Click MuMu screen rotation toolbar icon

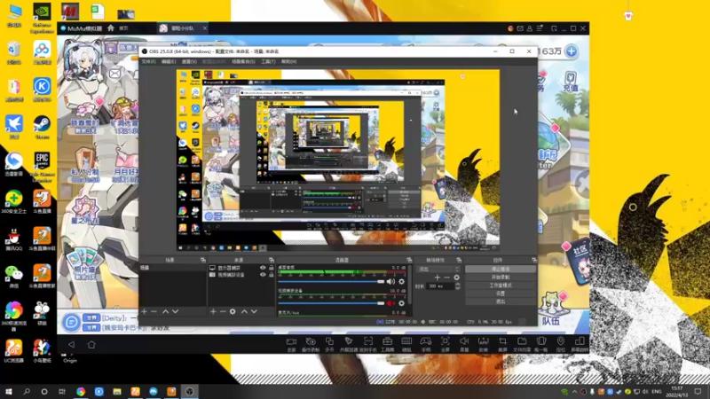(x=580, y=344)
